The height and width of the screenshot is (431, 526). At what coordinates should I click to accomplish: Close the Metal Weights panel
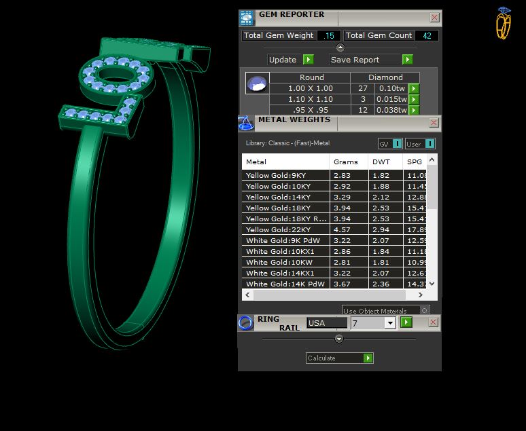click(x=434, y=123)
